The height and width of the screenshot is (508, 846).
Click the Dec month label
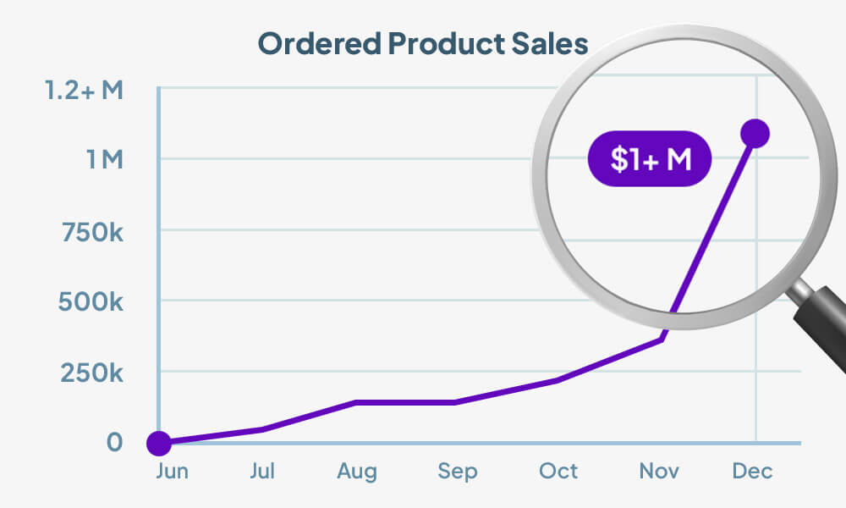pos(754,472)
